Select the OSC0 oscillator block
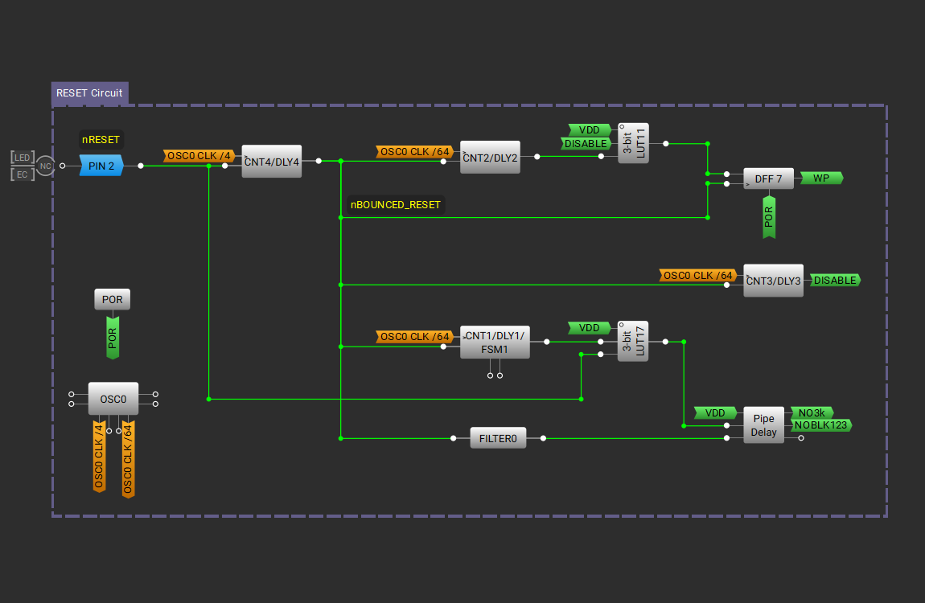The height and width of the screenshot is (603, 925). point(113,398)
